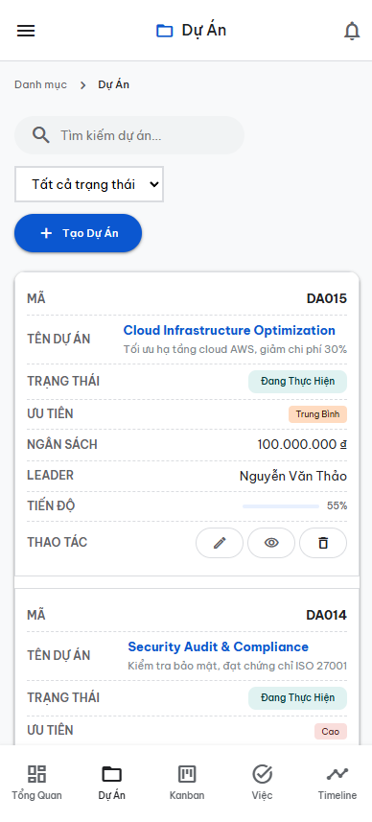Click the Tạo Dự Án button
This screenshot has width=372, height=822.
pos(78,233)
